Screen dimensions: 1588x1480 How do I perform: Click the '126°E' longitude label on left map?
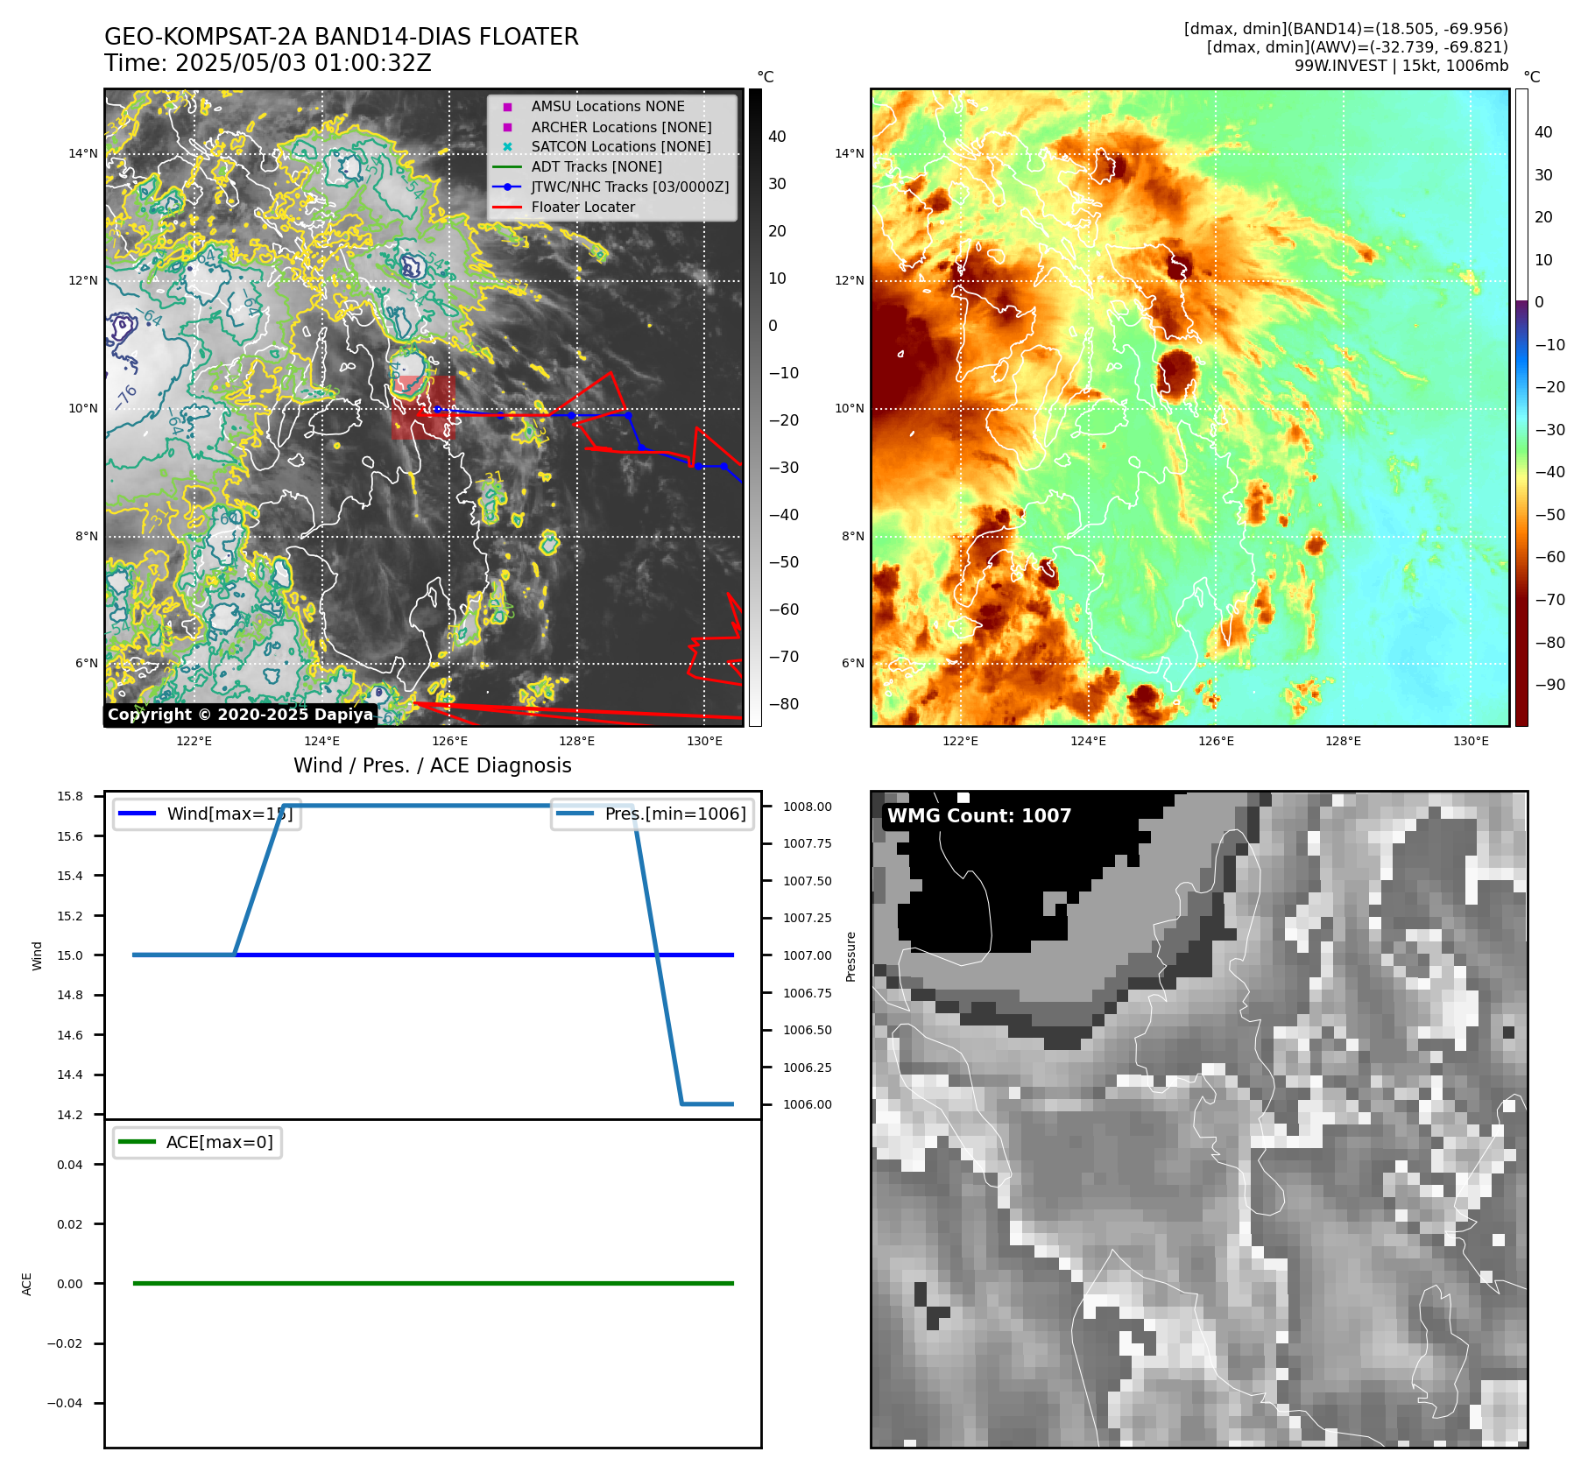[449, 742]
